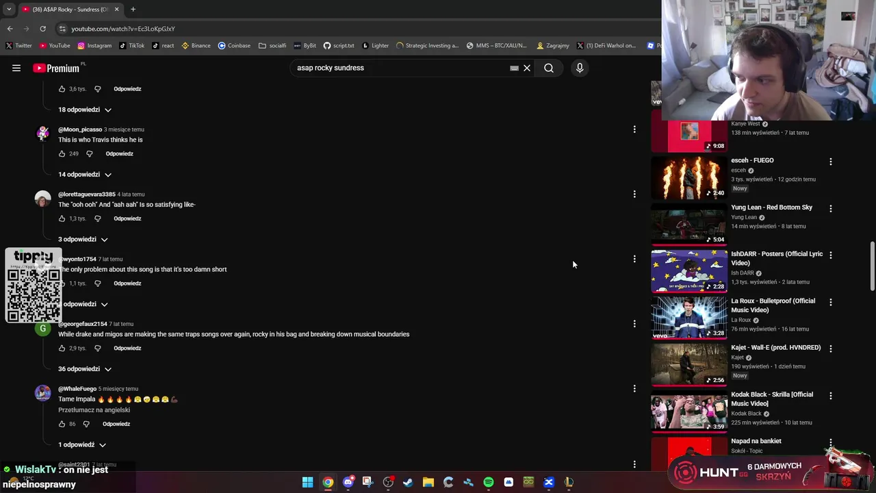This screenshot has height=493, width=876.
Task: Open virtual keyboard icon in search box
Action: (x=514, y=68)
